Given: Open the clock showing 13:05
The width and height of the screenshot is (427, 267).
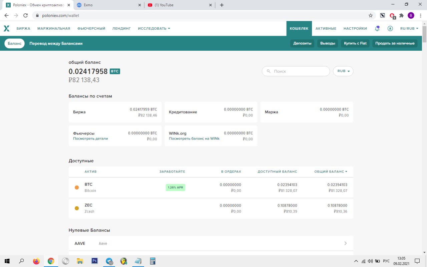Looking at the screenshot, I should tap(401, 261).
